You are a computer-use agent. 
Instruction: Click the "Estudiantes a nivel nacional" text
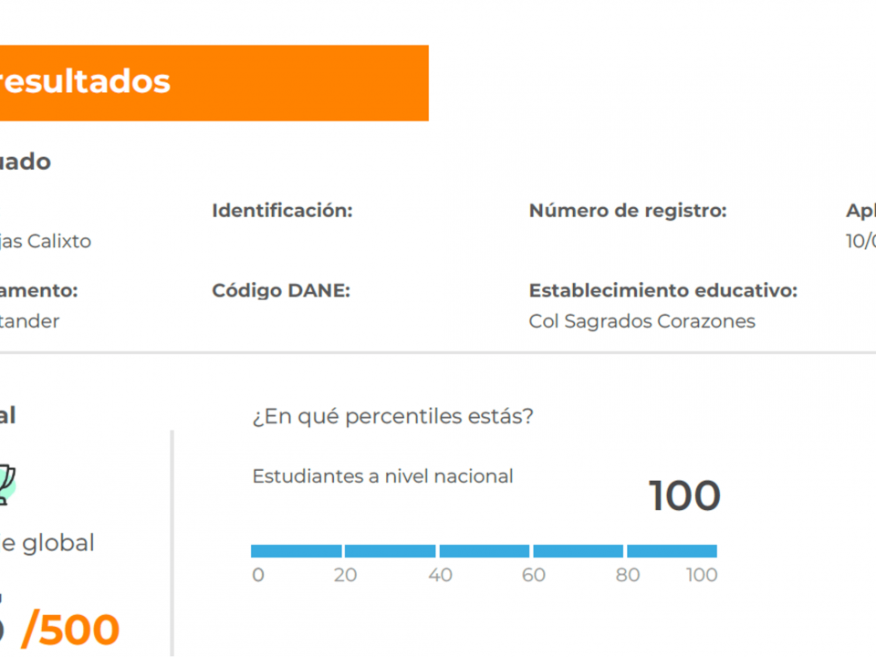tap(382, 475)
